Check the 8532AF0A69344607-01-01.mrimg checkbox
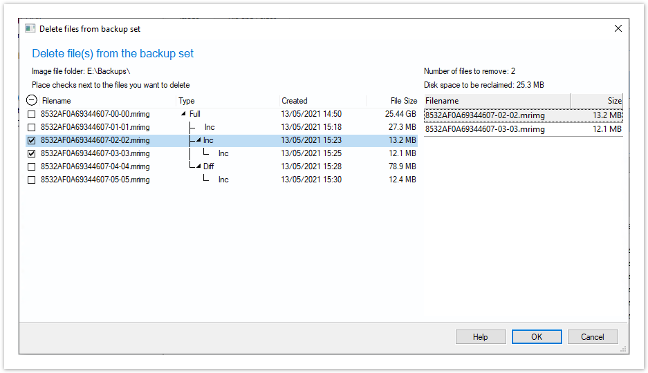648x373 pixels. point(31,128)
